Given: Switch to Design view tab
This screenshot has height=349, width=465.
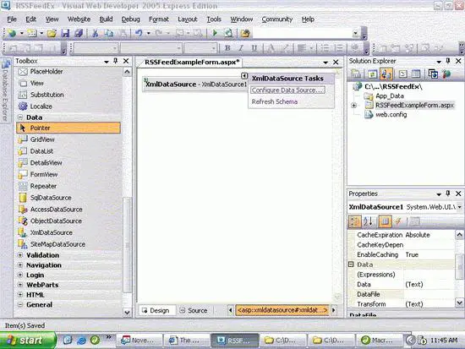Looking at the screenshot, I should point(156,310).
